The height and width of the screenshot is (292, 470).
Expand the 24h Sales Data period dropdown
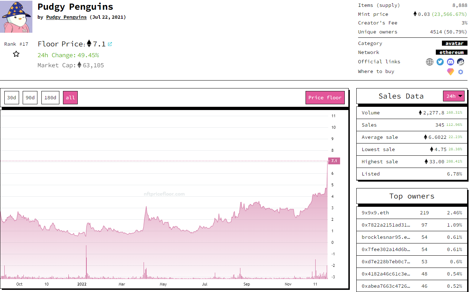pos(453,96)
